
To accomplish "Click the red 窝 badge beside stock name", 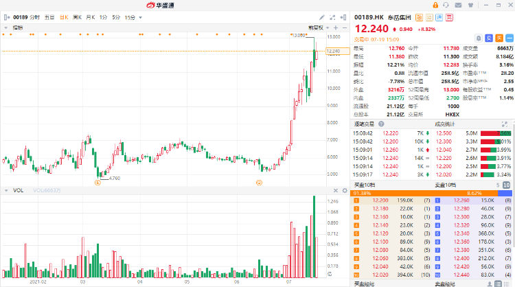I will (449, 17).
